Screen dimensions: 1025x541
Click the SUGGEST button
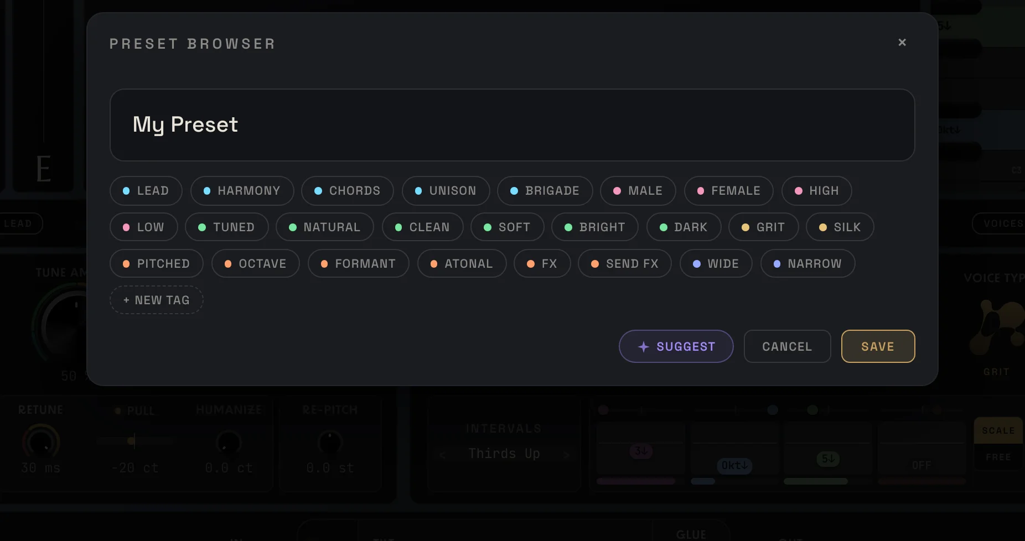coord(676,347)
